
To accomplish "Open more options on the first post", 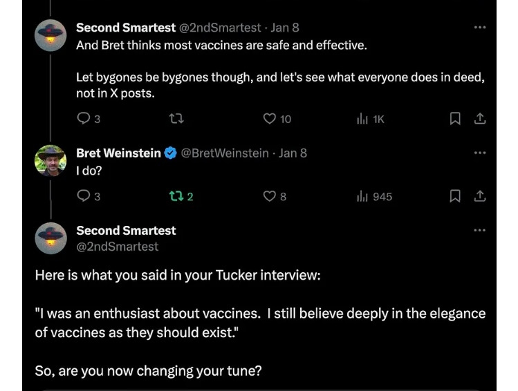I will (x=480, y=28).
